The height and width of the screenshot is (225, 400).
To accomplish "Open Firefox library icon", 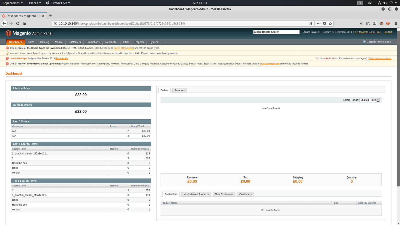I will (x=368, y=23).
